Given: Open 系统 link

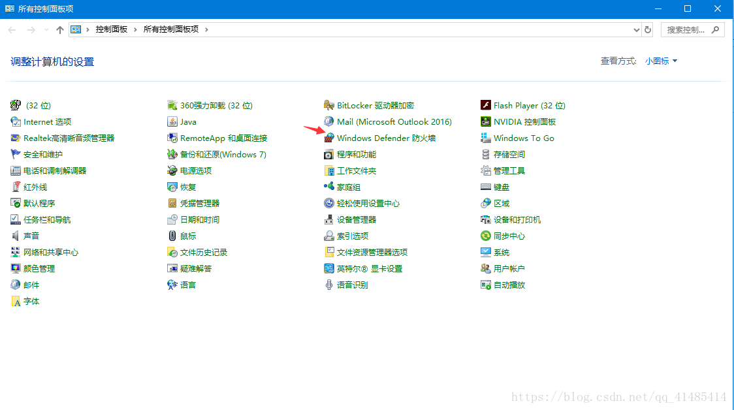Looking at the screenshot, I should pyautogui.click(x=502, y=252).
